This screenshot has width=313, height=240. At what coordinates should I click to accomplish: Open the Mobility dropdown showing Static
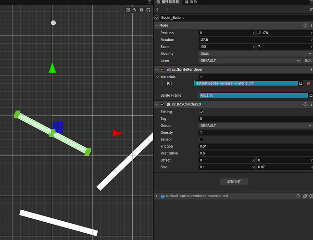tap(256, 53)
